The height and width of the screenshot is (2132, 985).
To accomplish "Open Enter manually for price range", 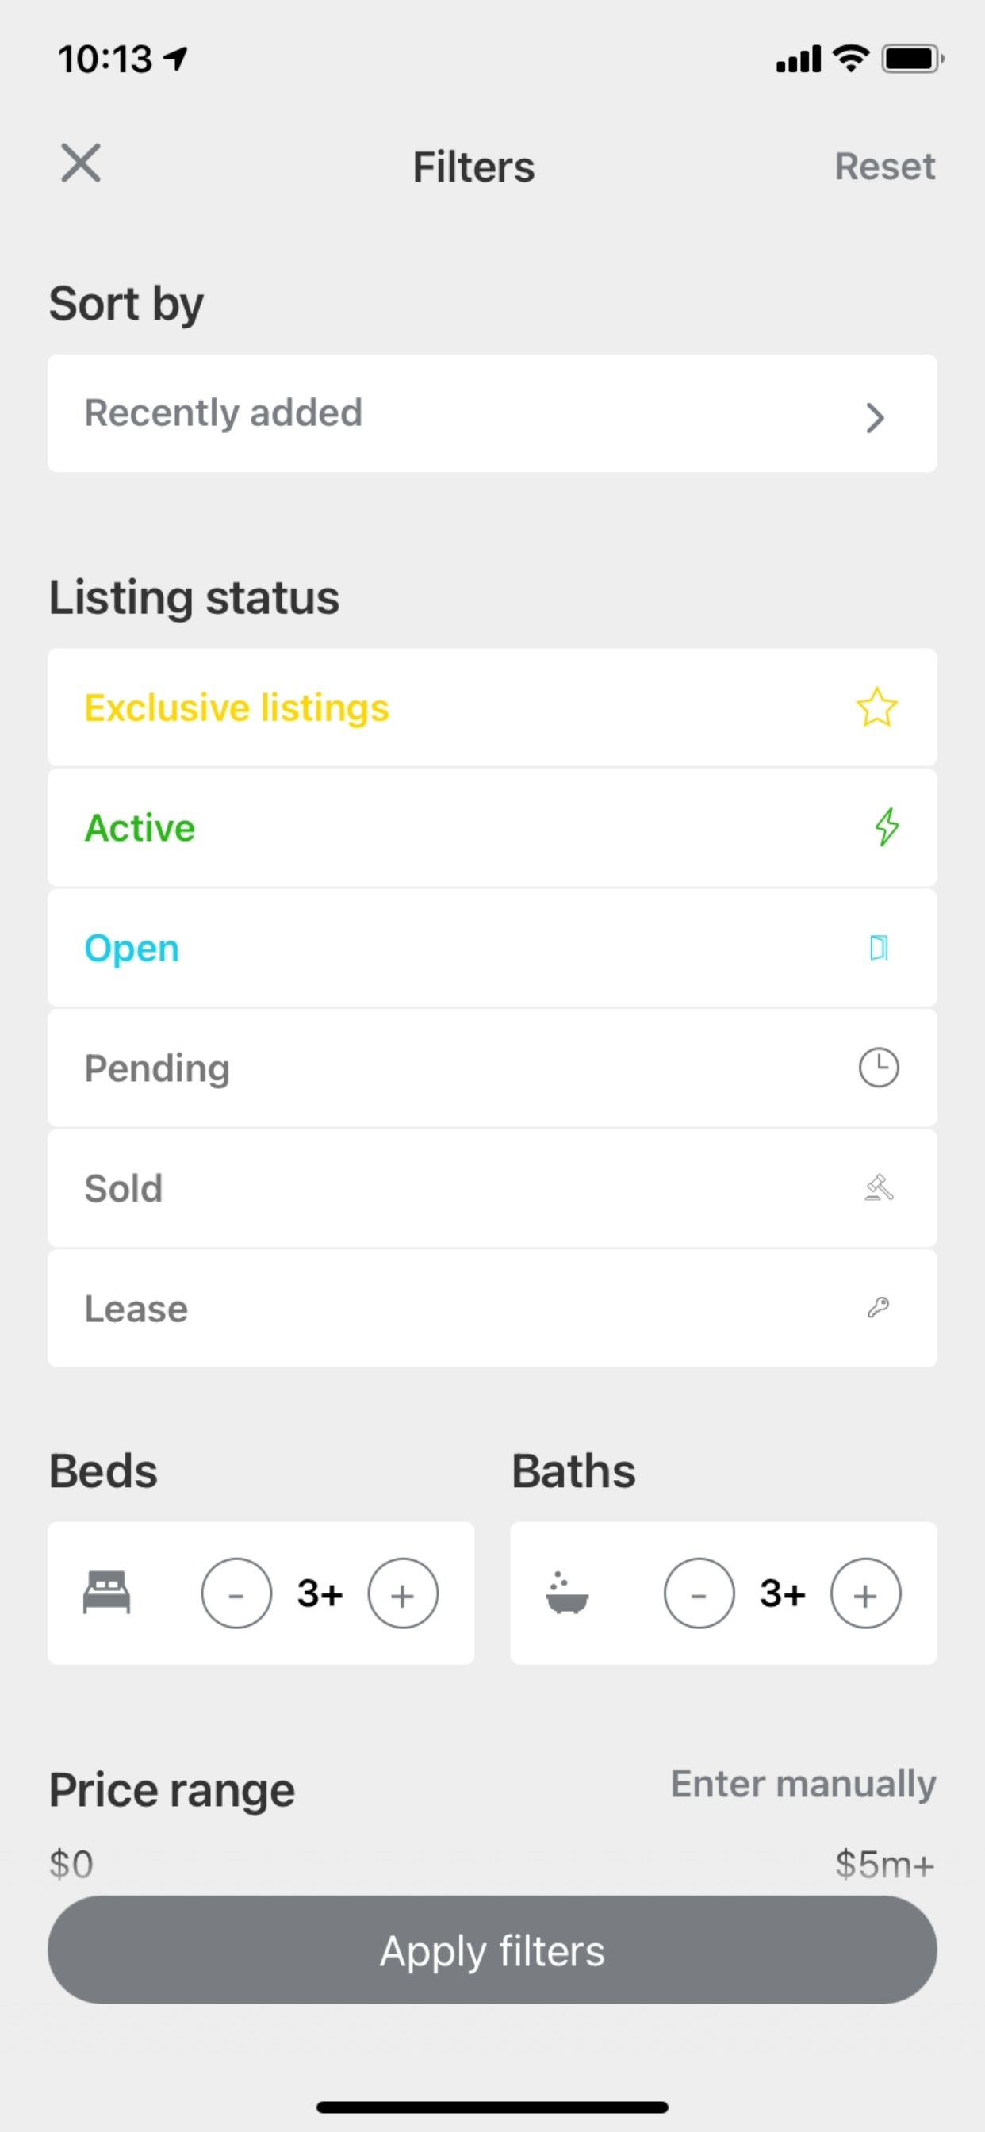I will point(803,1784).
